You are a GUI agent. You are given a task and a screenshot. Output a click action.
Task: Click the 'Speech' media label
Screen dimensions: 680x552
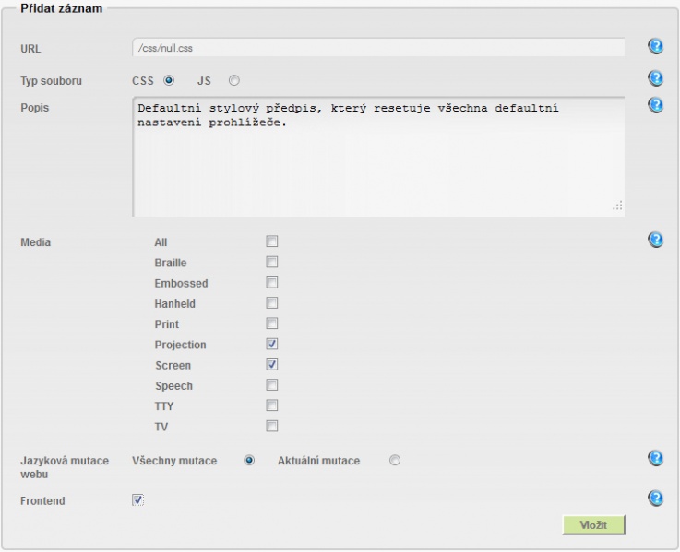tap(173, 386)
